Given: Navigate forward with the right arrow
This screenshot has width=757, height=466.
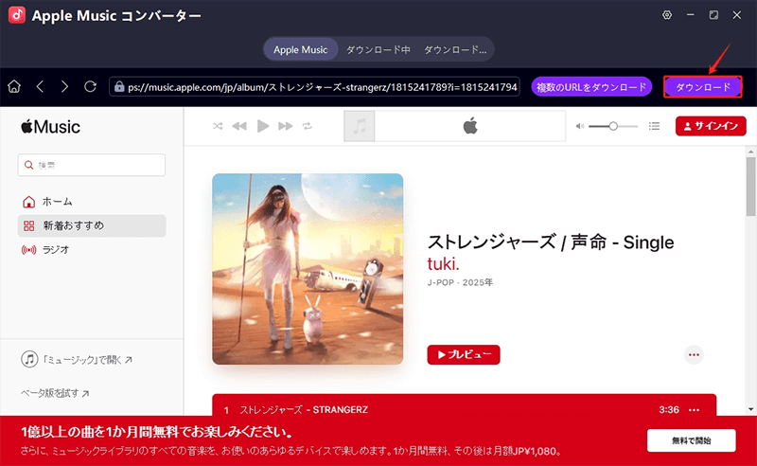Looking at the screenshot, I should tap(64, 86).
